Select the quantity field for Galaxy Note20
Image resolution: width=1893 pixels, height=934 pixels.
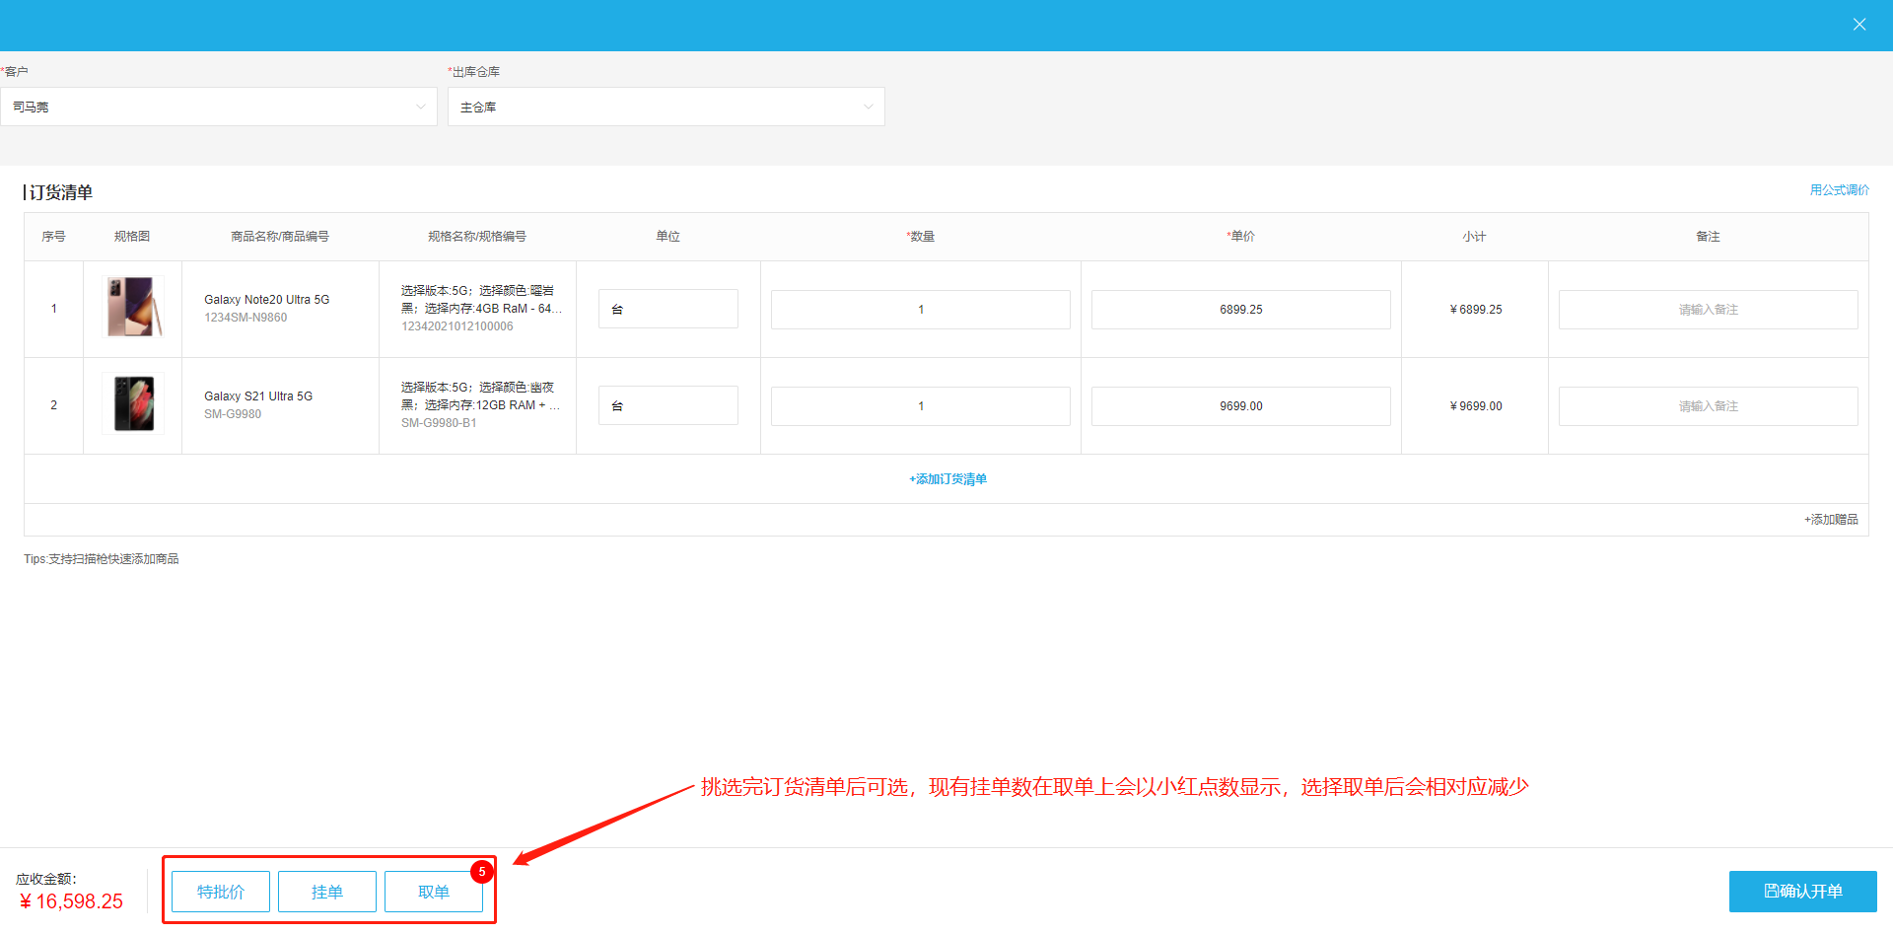click(920, 309)
